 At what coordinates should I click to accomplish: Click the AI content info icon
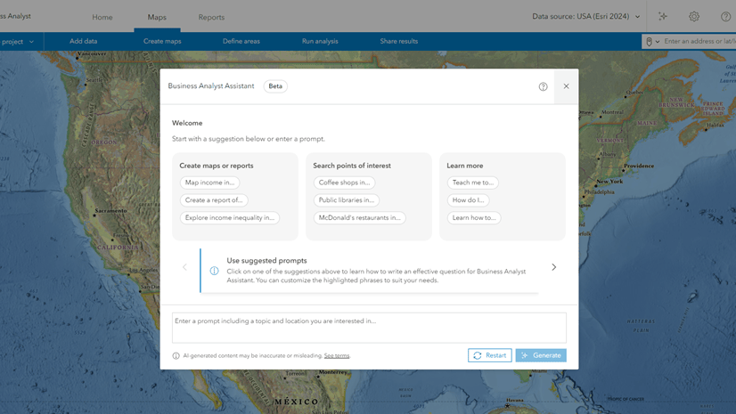pos(176,355)
